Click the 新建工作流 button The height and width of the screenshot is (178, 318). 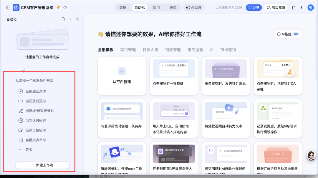(42, 165)
